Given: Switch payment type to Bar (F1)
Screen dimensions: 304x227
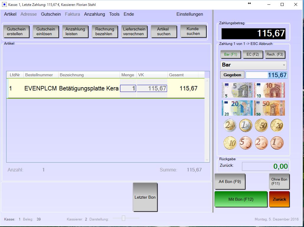Looking at the screenshot, I should [x=231, y=54].
